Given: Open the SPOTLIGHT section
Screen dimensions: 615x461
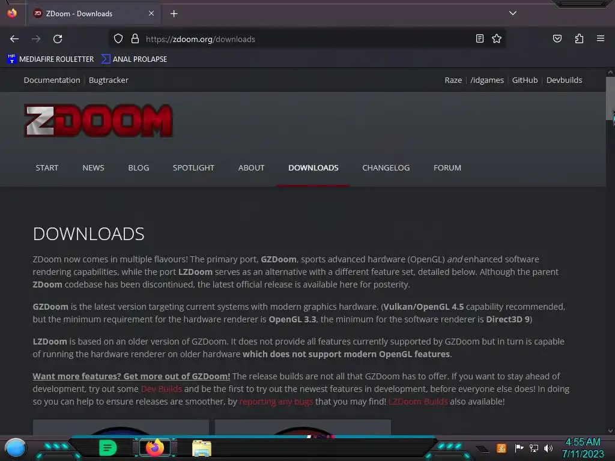Looking at the screenshot, I should (x=193, y=168).
